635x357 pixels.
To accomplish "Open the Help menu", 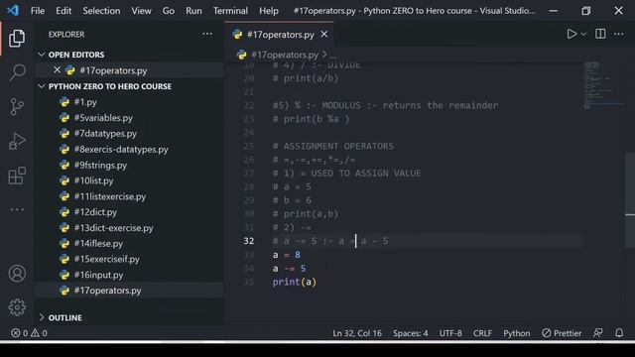I will tap(269, 11).
